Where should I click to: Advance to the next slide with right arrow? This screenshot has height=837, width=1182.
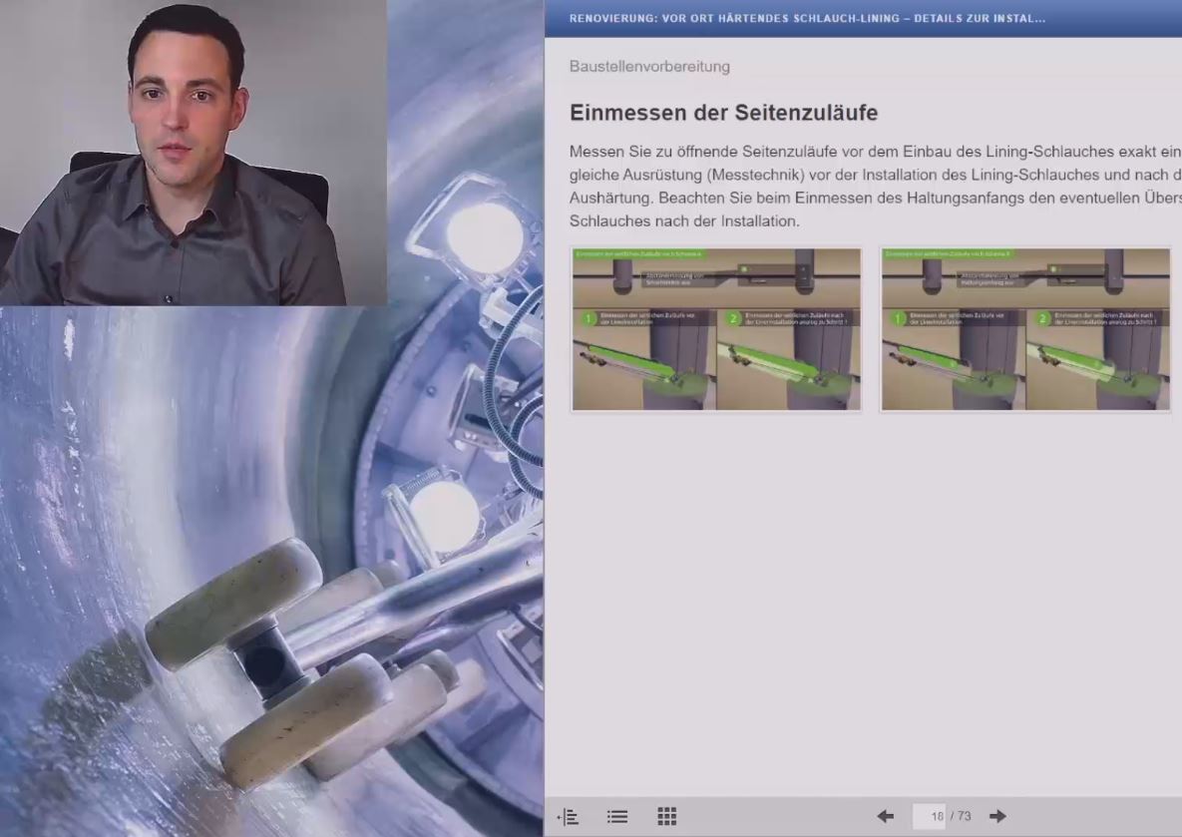996,817
